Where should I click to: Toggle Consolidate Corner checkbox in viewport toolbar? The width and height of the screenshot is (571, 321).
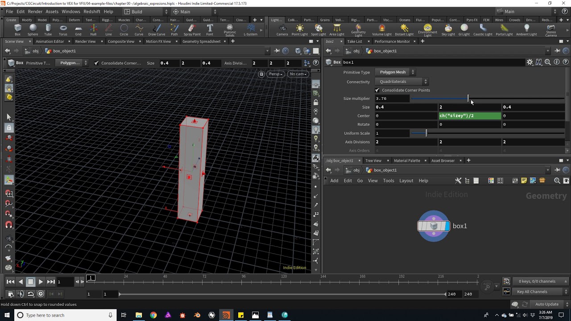pos(96,63)
